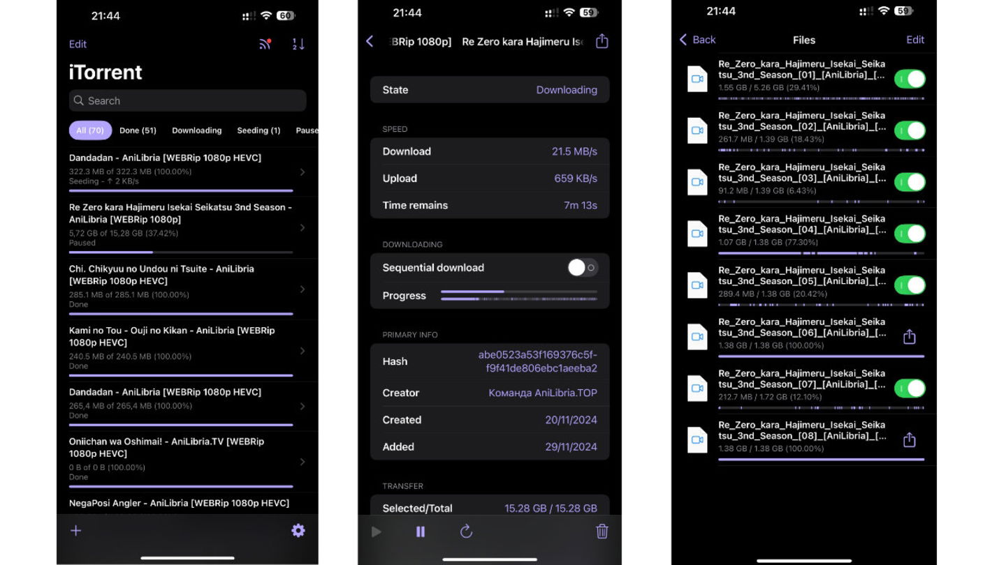Delete the torrent with the trash icon
Screen dimensions: 1006x565
tap(602, 532)
